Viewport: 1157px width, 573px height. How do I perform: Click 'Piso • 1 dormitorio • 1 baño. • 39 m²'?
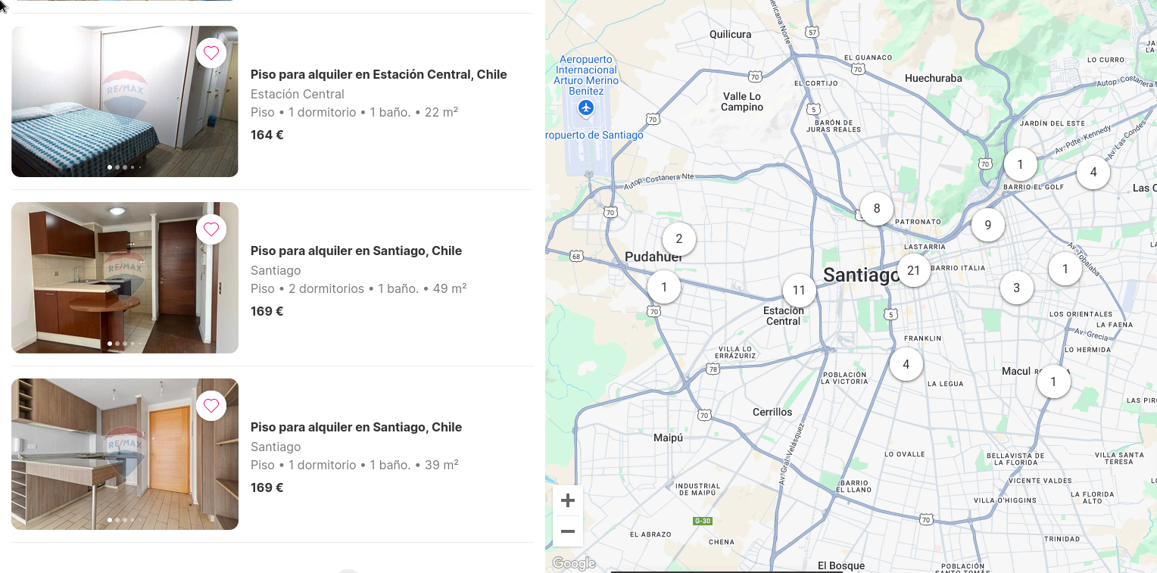(354, 465)
